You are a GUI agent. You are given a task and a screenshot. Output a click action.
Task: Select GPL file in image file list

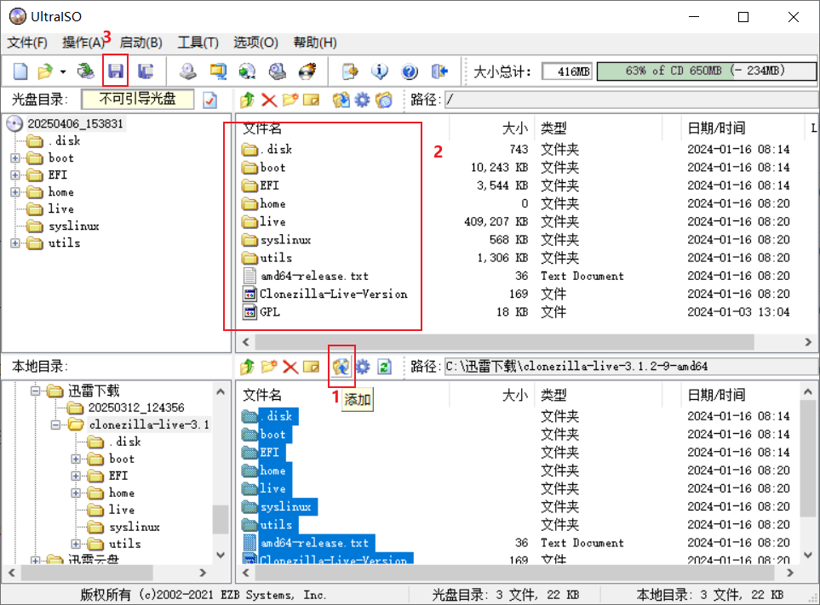click(x=270, y=312)
